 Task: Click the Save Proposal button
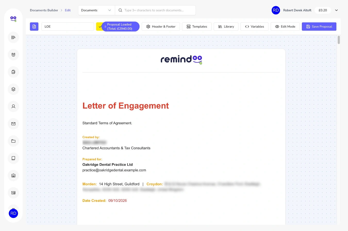[319, 27]
